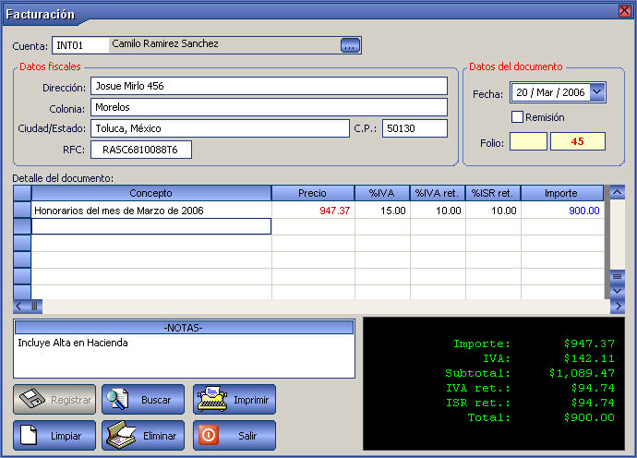Click the Cuenta code field INT01
The image size is (637, 458).
pos(80,45)
